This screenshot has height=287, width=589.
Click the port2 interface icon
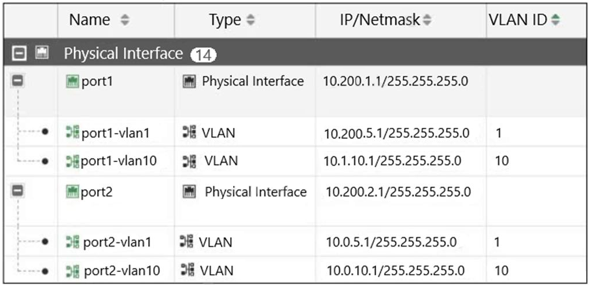click(x=72, y=192)
